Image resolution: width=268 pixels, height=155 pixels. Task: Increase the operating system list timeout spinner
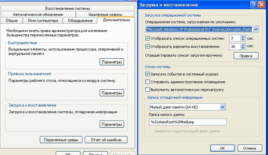point(243,37)
